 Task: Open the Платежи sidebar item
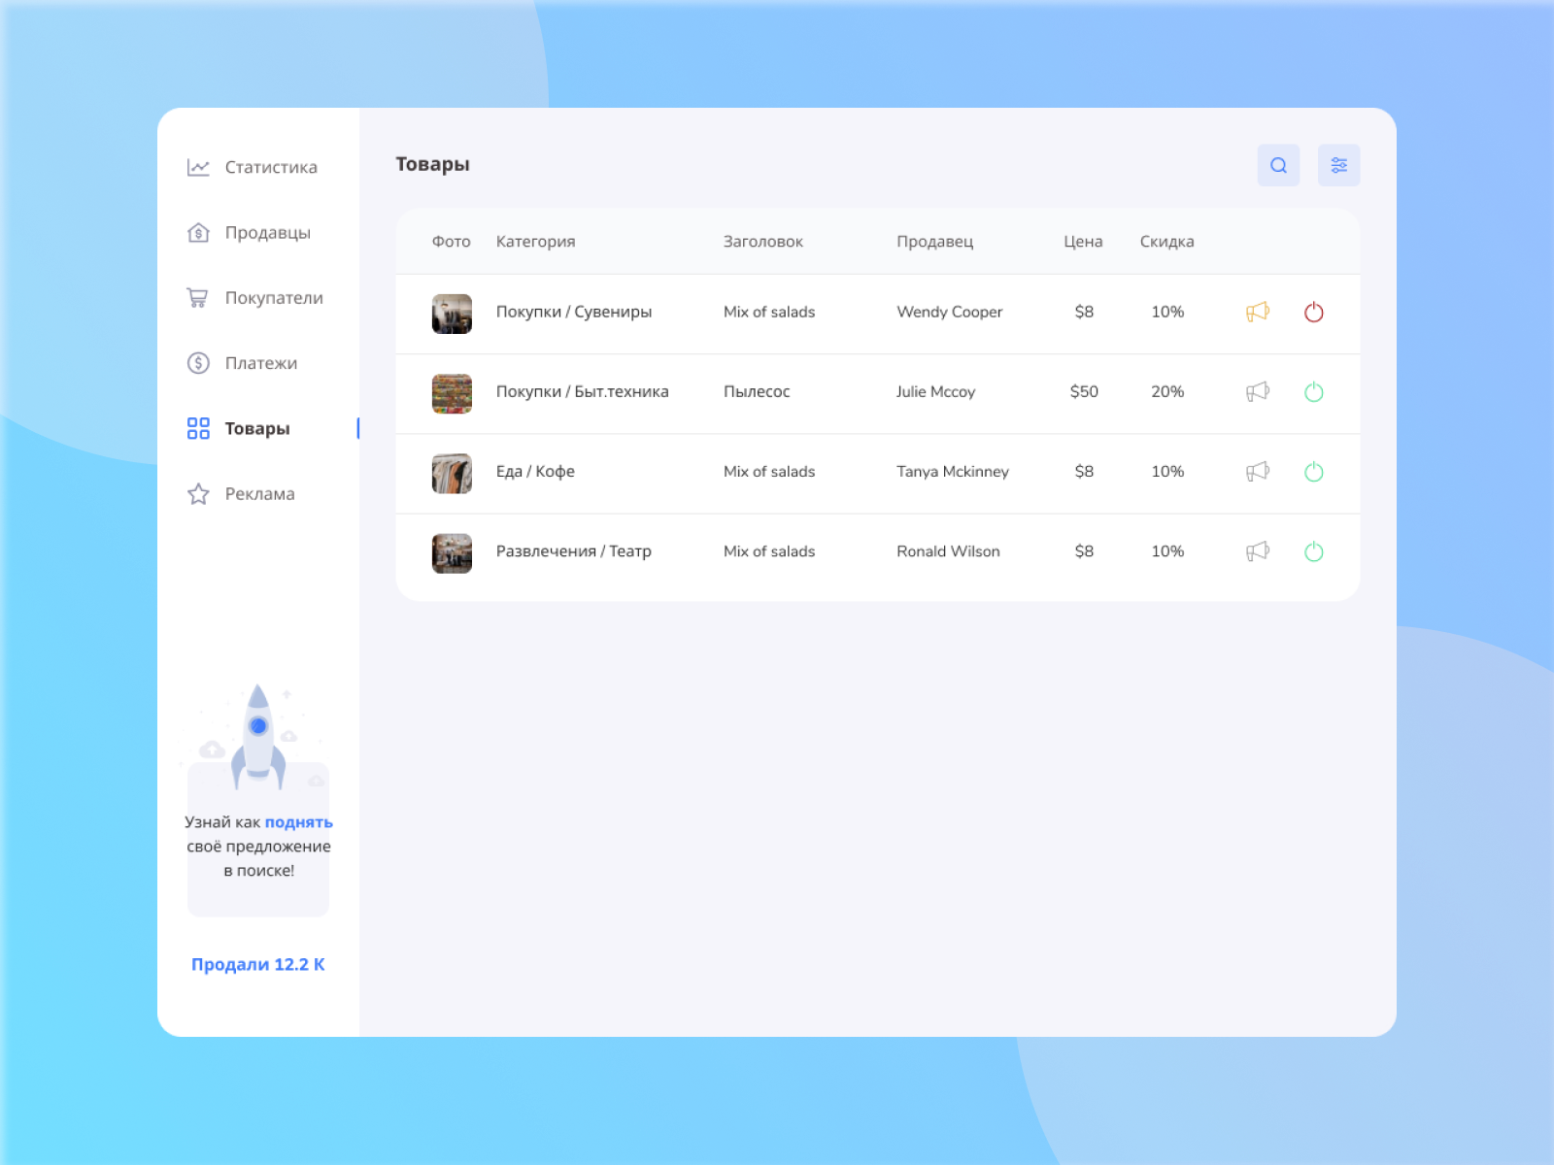(x=260, y=363)
